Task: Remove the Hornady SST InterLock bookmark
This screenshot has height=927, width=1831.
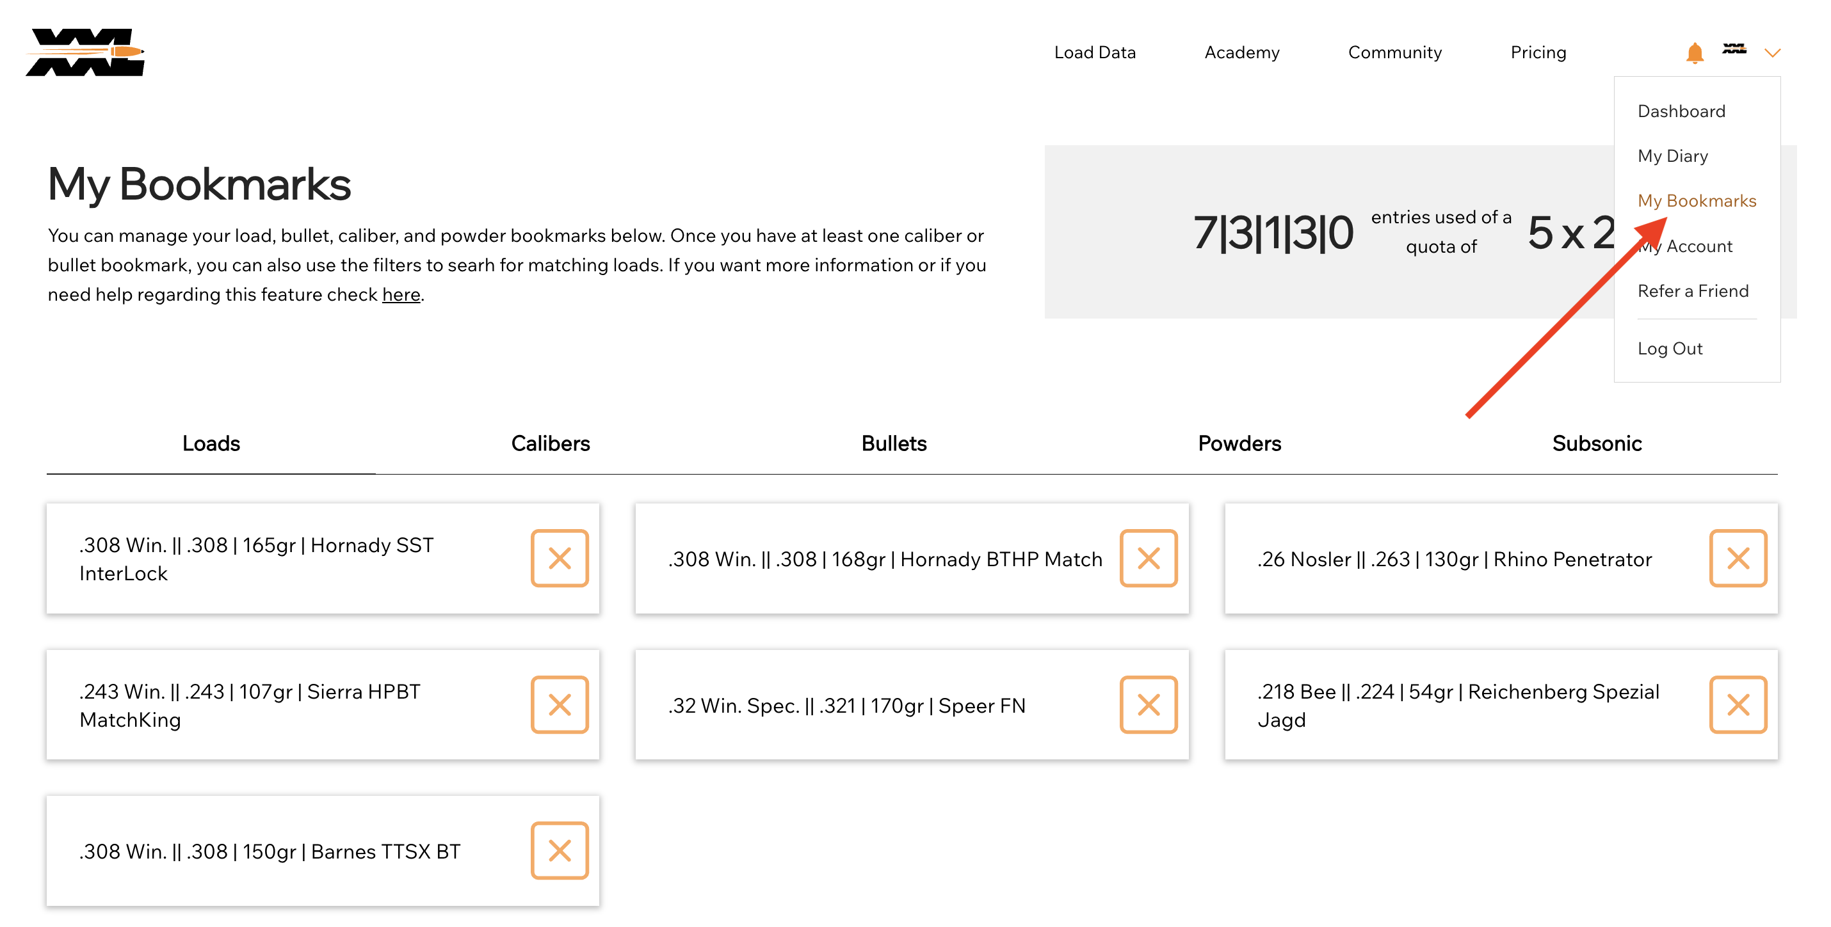Action: [560, 559]
